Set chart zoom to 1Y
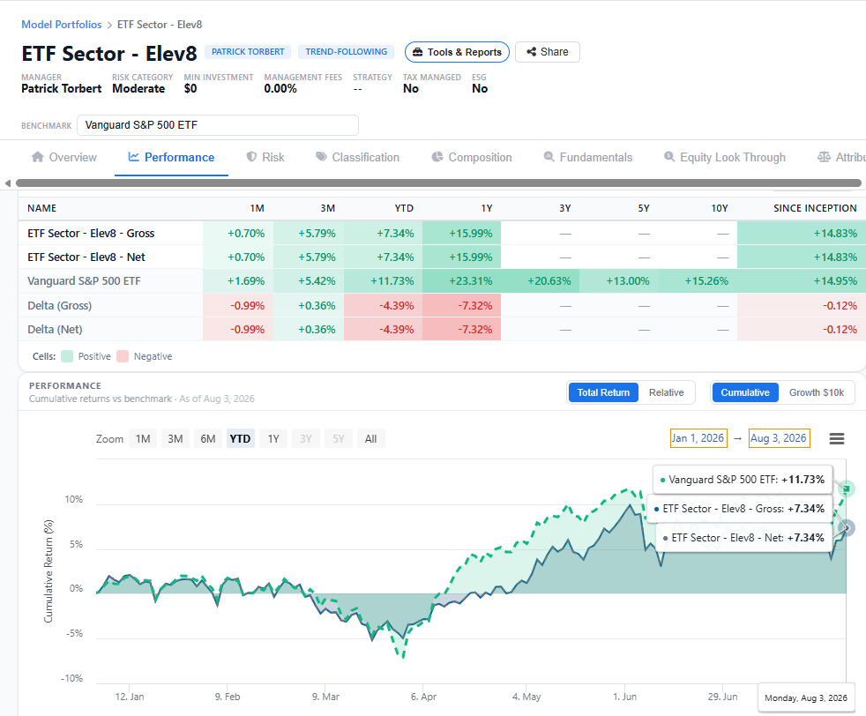 (x=273, y=439)
